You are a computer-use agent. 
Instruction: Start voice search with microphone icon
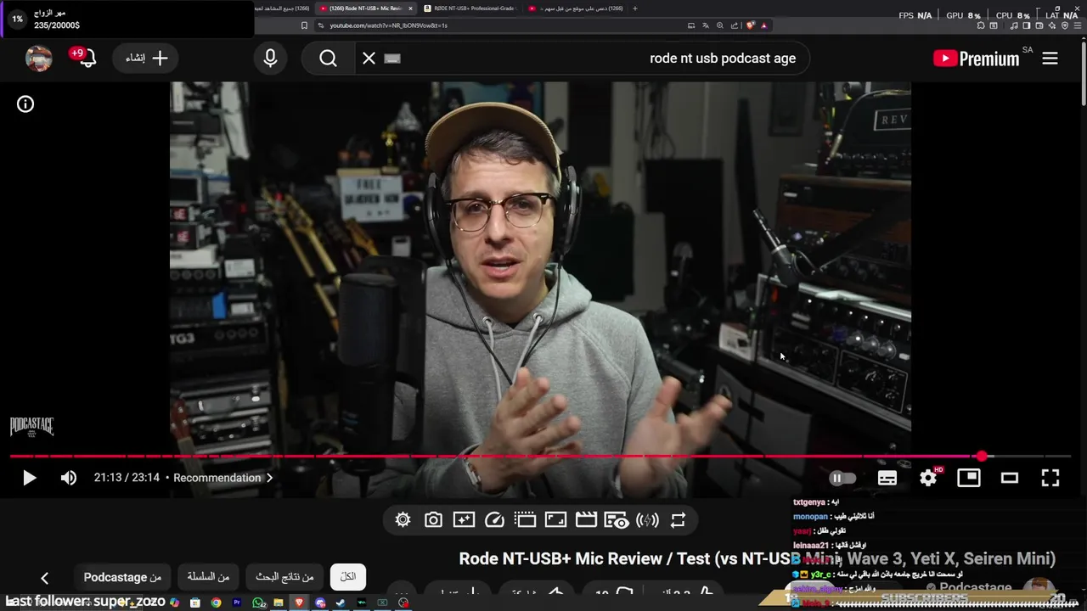pyautogui.click(x=270, y=59)
